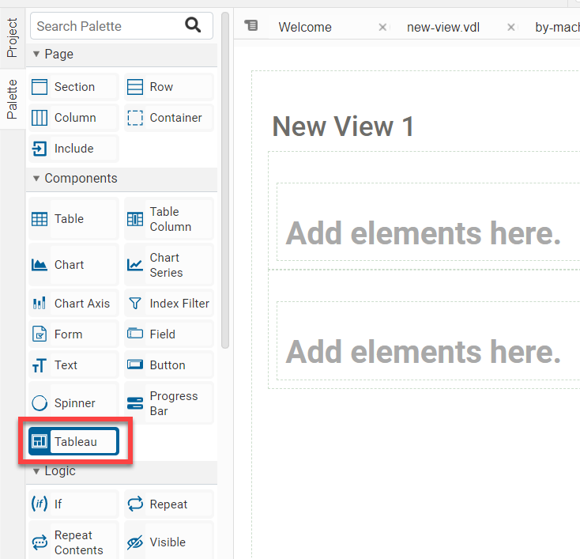This screenshot has height=559, width=580.
Task: Select the Visible logic element
Action: click(168, 542)
